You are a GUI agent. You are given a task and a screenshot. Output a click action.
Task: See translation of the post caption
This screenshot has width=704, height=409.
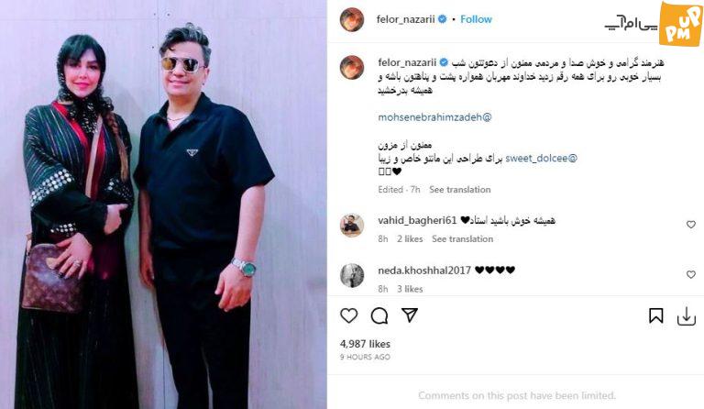click(x=460, y=190)
